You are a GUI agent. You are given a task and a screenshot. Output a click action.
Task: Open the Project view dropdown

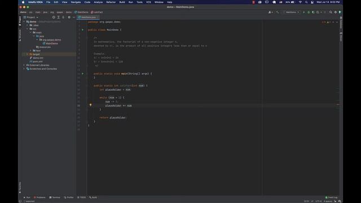[x=32, y=17]
